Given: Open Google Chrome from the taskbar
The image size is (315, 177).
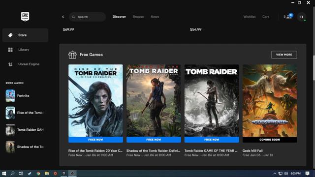Looking at the screenshot, I should pos(38,174).
